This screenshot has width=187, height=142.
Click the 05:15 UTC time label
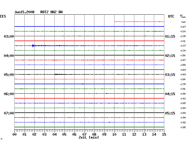coord(170,113)
